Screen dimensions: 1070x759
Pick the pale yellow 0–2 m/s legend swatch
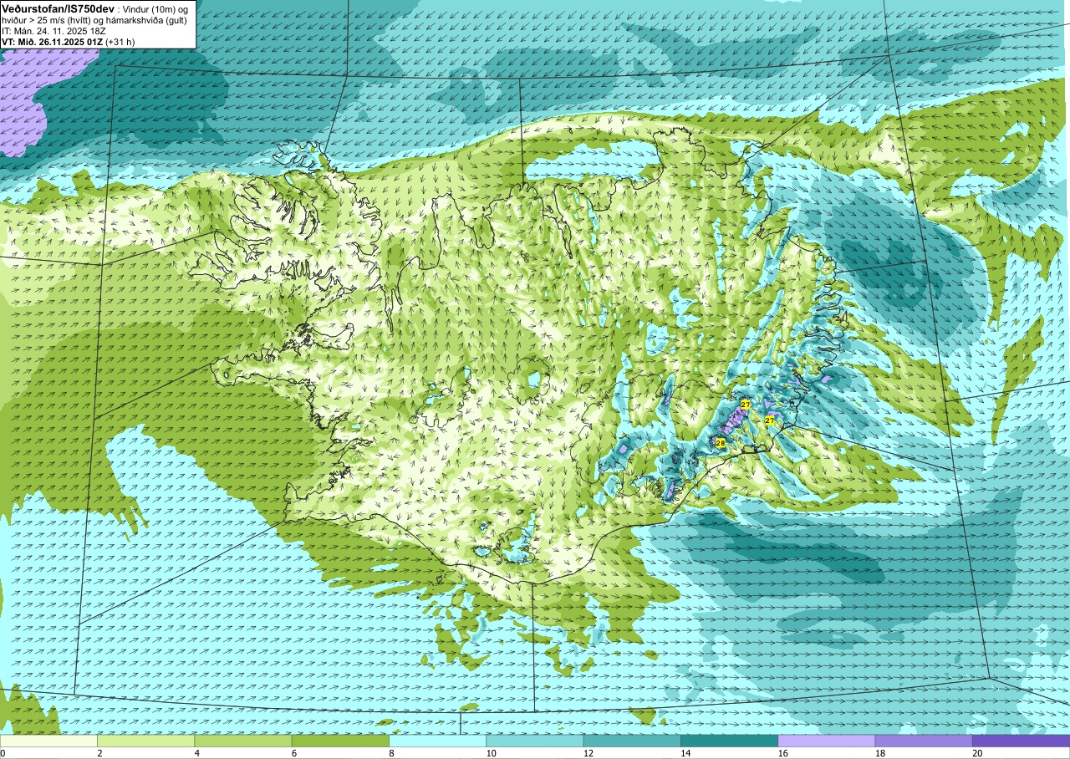[x=48, y=741]
